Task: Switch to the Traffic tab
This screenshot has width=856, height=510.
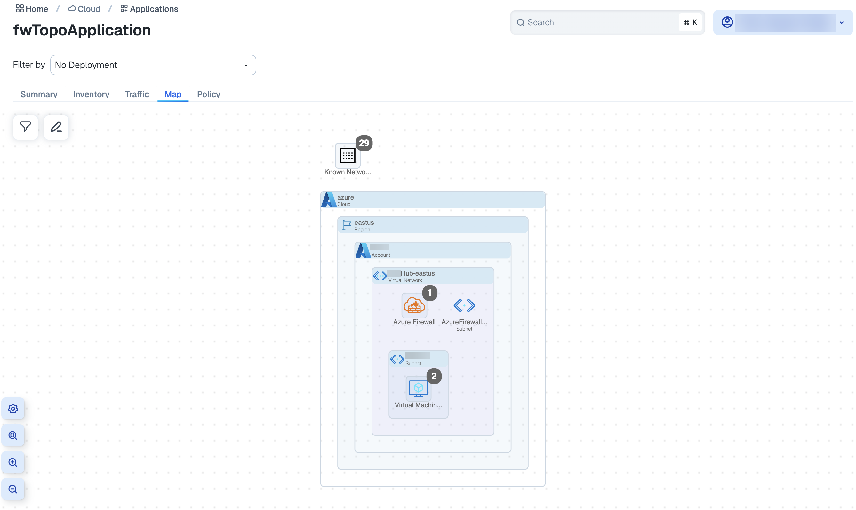Action: click(137, 94)
